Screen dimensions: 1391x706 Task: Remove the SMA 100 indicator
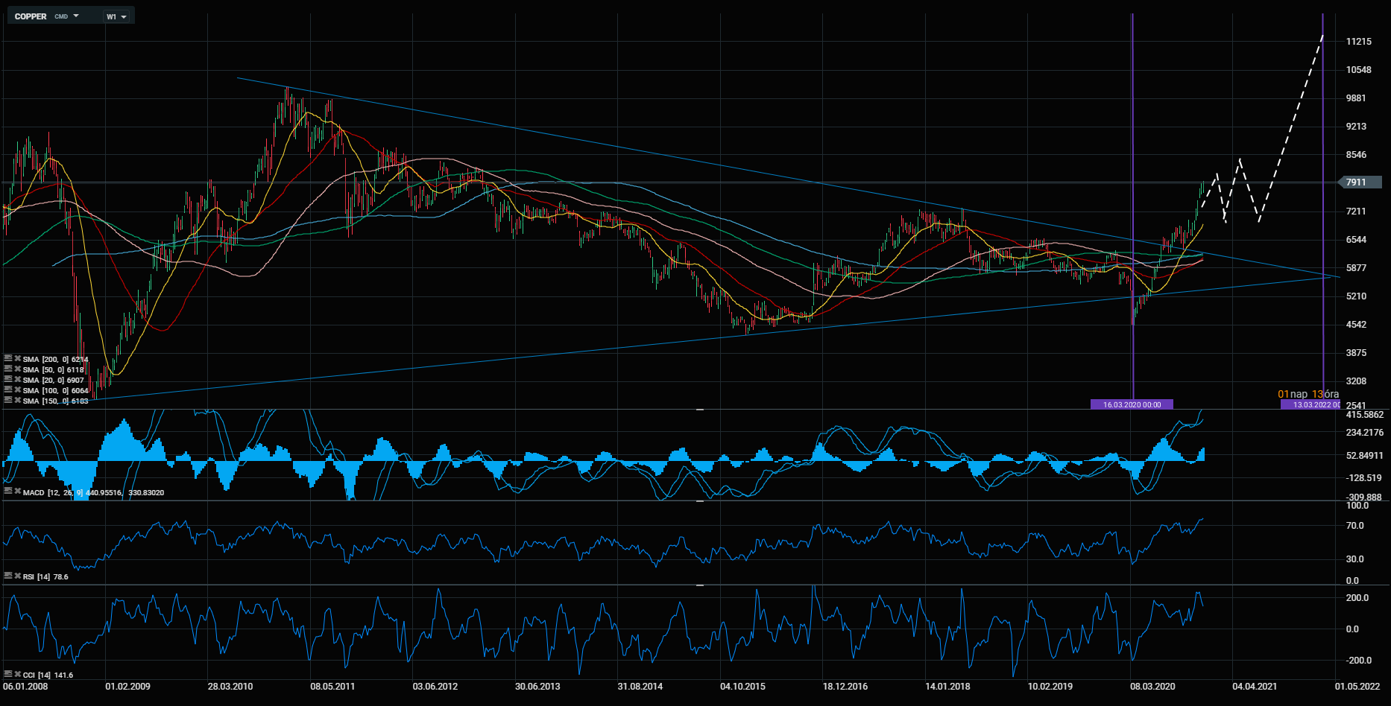click(x=17, y=390)
